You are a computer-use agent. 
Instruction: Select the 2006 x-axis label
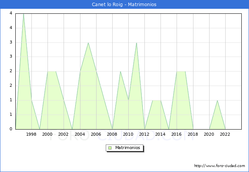click(x=96, y=134)
